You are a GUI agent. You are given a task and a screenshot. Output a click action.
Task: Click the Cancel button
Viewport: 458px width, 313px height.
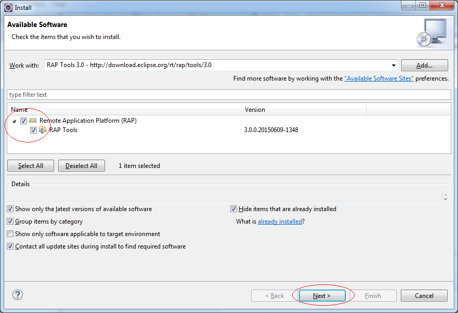pyautogui.click(x=424, y=296)
